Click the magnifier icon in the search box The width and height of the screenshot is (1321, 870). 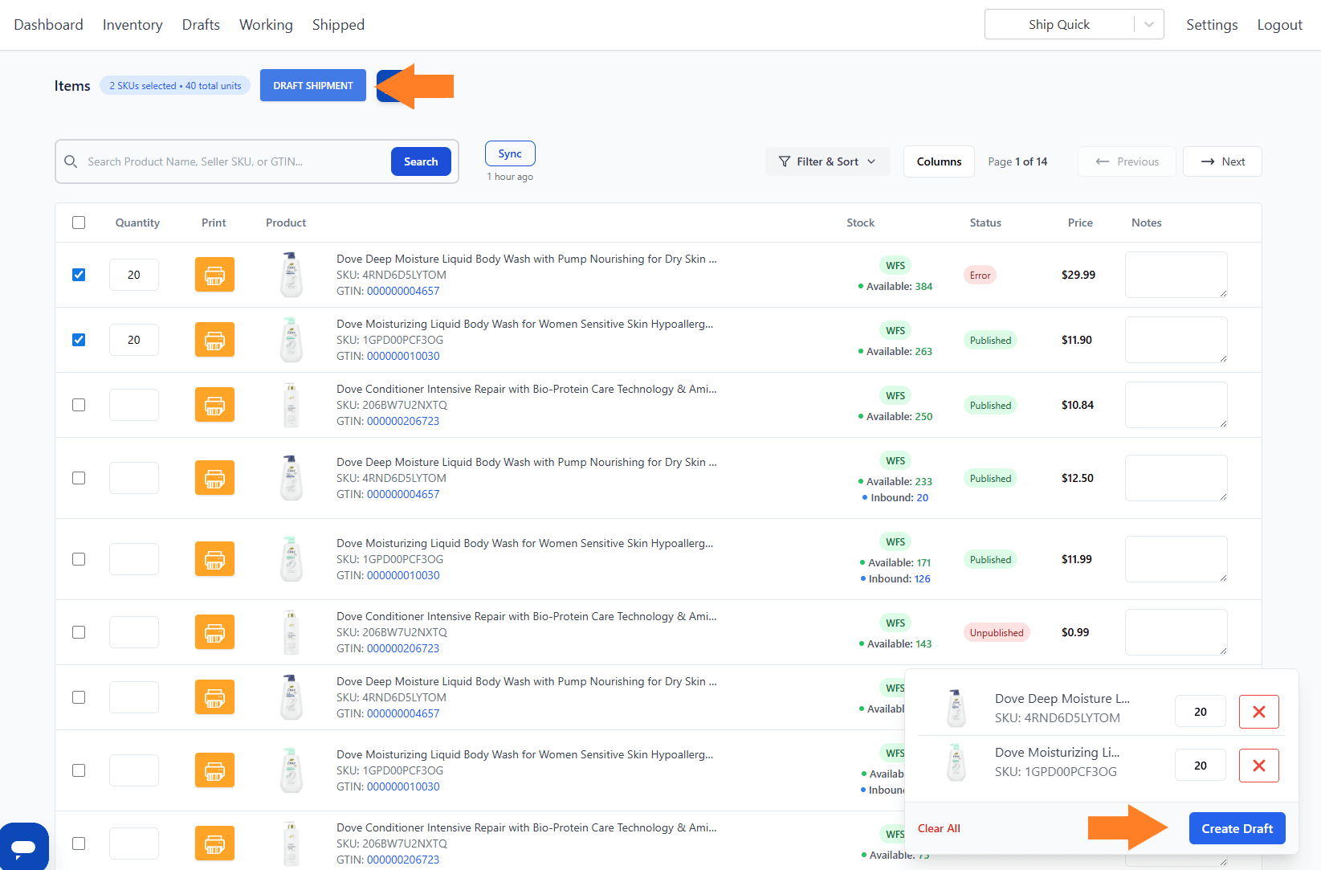coord(71,161)
